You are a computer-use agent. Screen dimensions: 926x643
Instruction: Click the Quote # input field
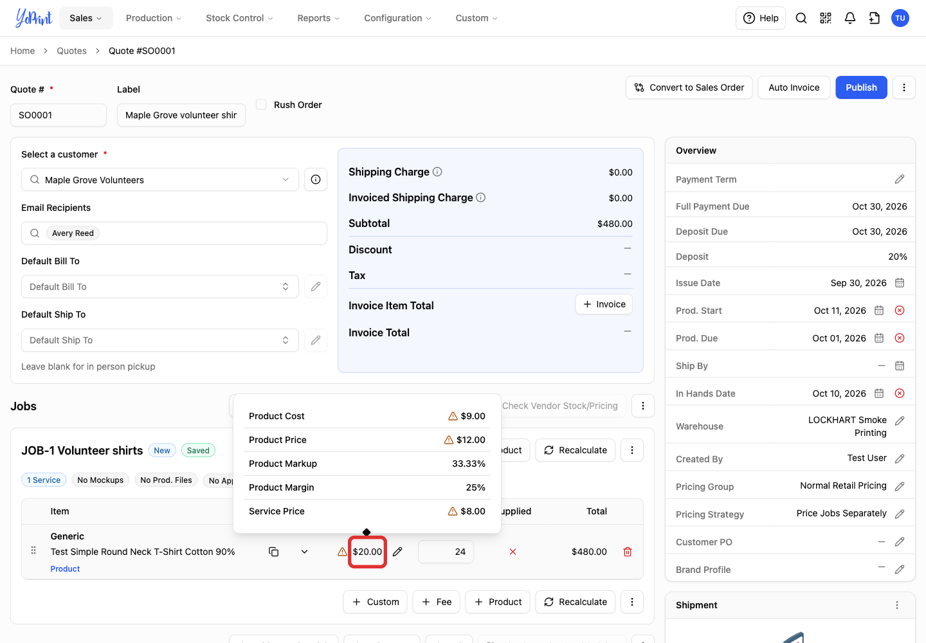click(x=59, y=115)
